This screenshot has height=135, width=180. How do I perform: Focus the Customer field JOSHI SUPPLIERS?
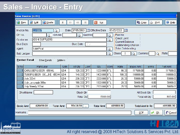(69, 40)
